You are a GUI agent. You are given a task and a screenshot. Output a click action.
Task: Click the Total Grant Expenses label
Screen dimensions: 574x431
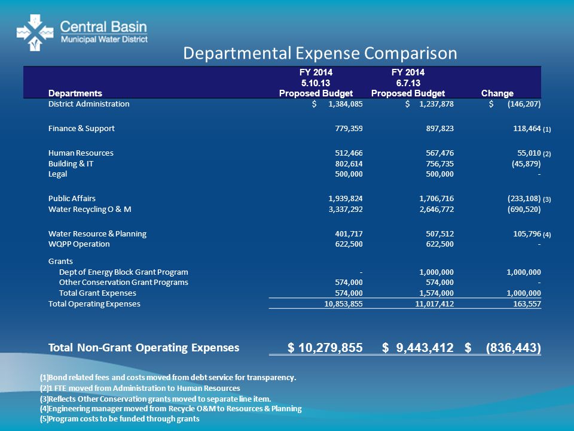coord(97,293)
